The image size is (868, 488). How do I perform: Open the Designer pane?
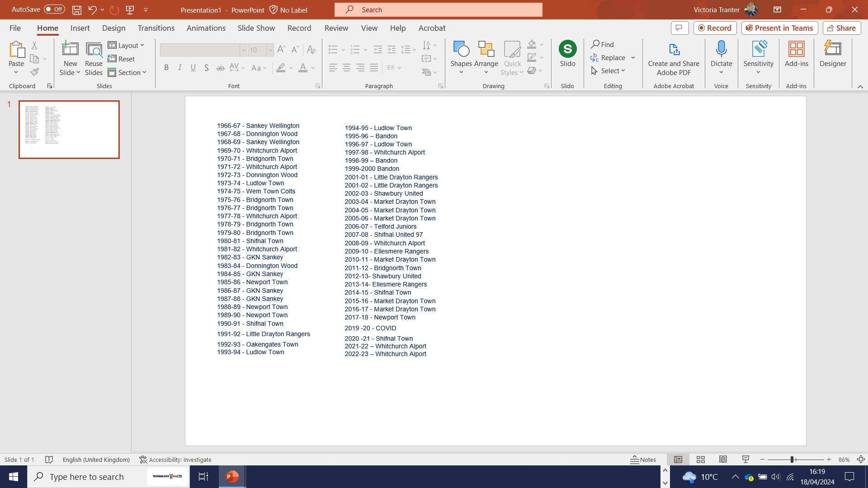pyautogui.click(x=832, y=54)
